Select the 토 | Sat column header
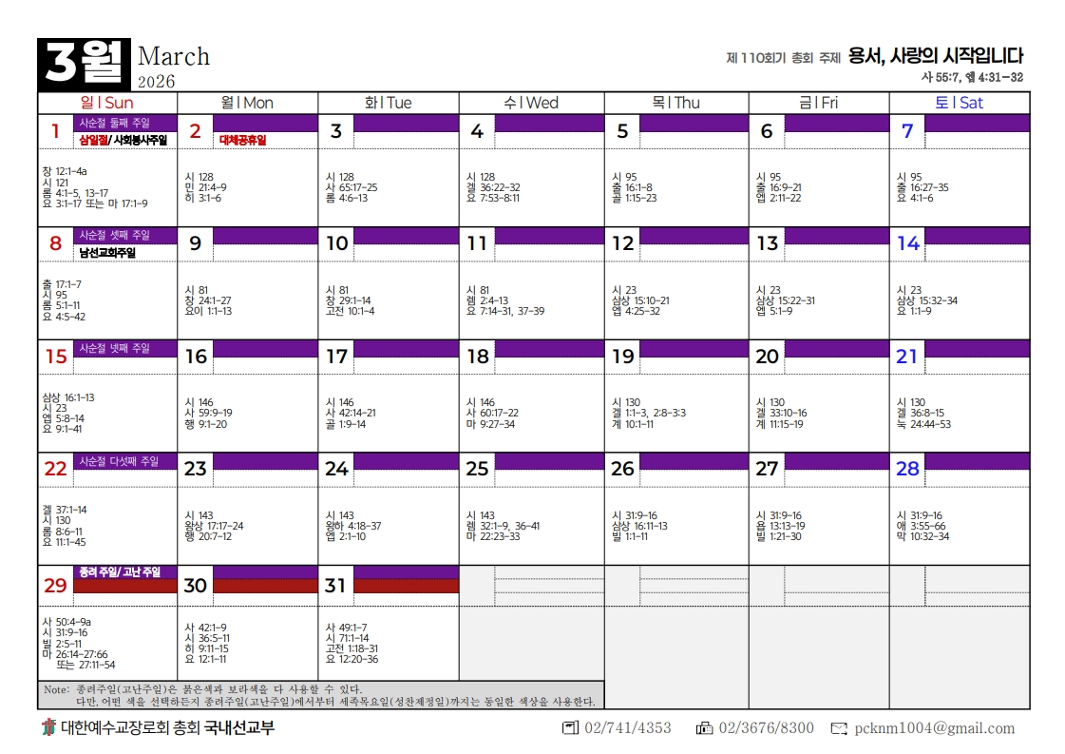The width and height of the screenshot is (1065, 754). [959, 103]
